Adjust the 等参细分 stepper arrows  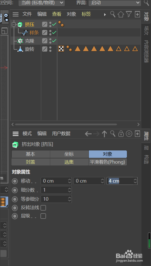click(x=69, y=199)
